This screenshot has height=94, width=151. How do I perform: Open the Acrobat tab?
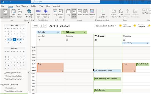[56, 6]
